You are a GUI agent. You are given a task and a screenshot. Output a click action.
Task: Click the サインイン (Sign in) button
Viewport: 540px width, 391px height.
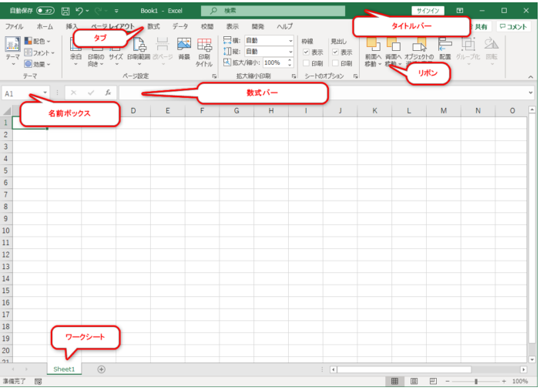pos(428,11)
